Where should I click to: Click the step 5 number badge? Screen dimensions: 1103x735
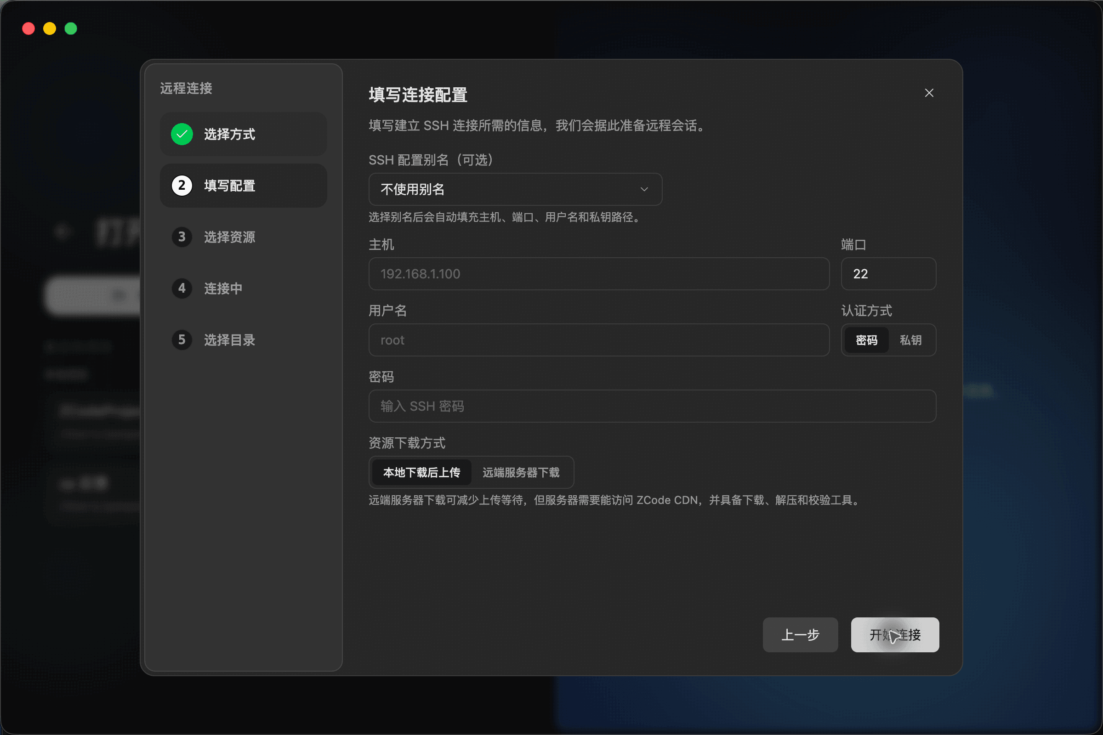click(182, 340)
